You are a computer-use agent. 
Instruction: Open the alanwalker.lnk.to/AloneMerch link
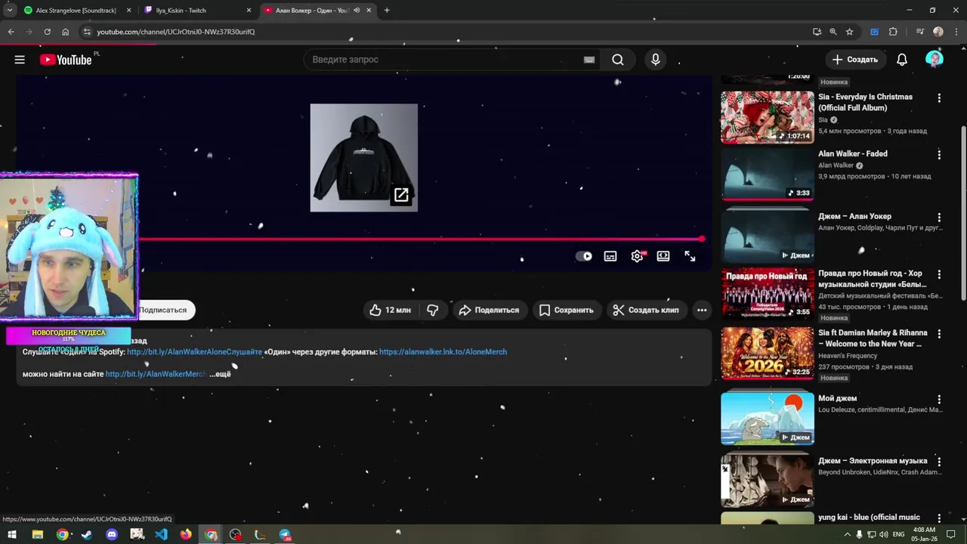click(x=443, y=352)
